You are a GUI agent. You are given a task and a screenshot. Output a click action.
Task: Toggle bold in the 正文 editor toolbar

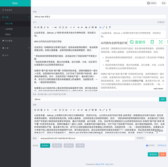tap(42, 27)
